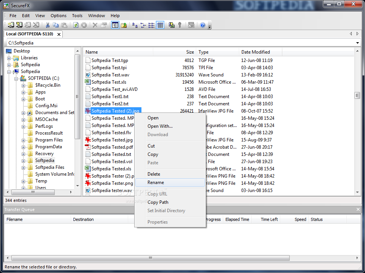Sort files by Date Modified column
This screenshot has width=365, height=273.
(x=255, y=52)
